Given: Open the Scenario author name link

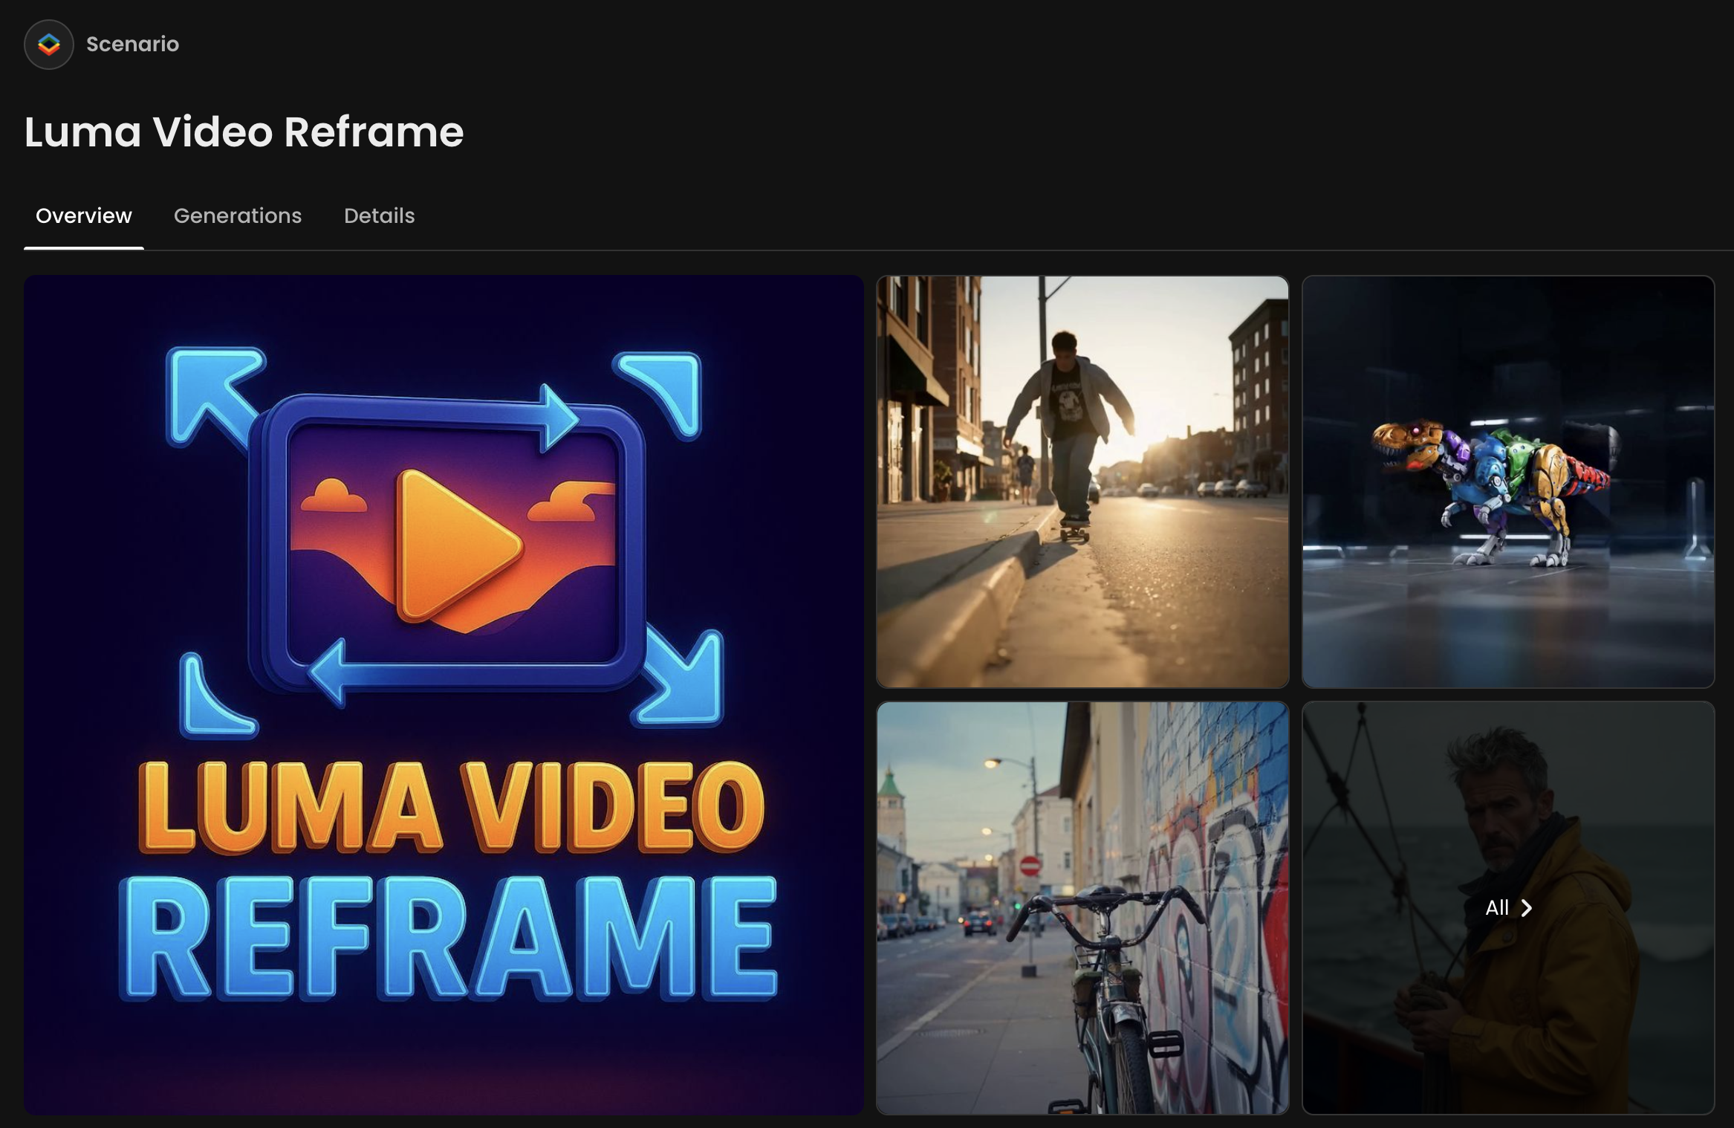Looking at the screenshot, I should click(x=132, y=45).
